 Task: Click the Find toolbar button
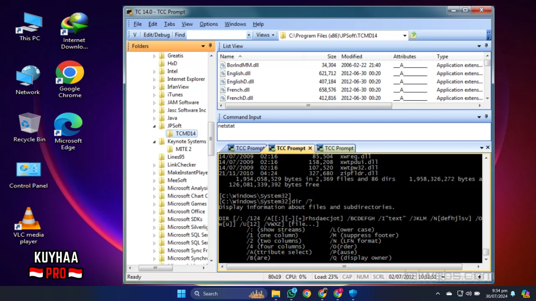[x=180, y=35]
